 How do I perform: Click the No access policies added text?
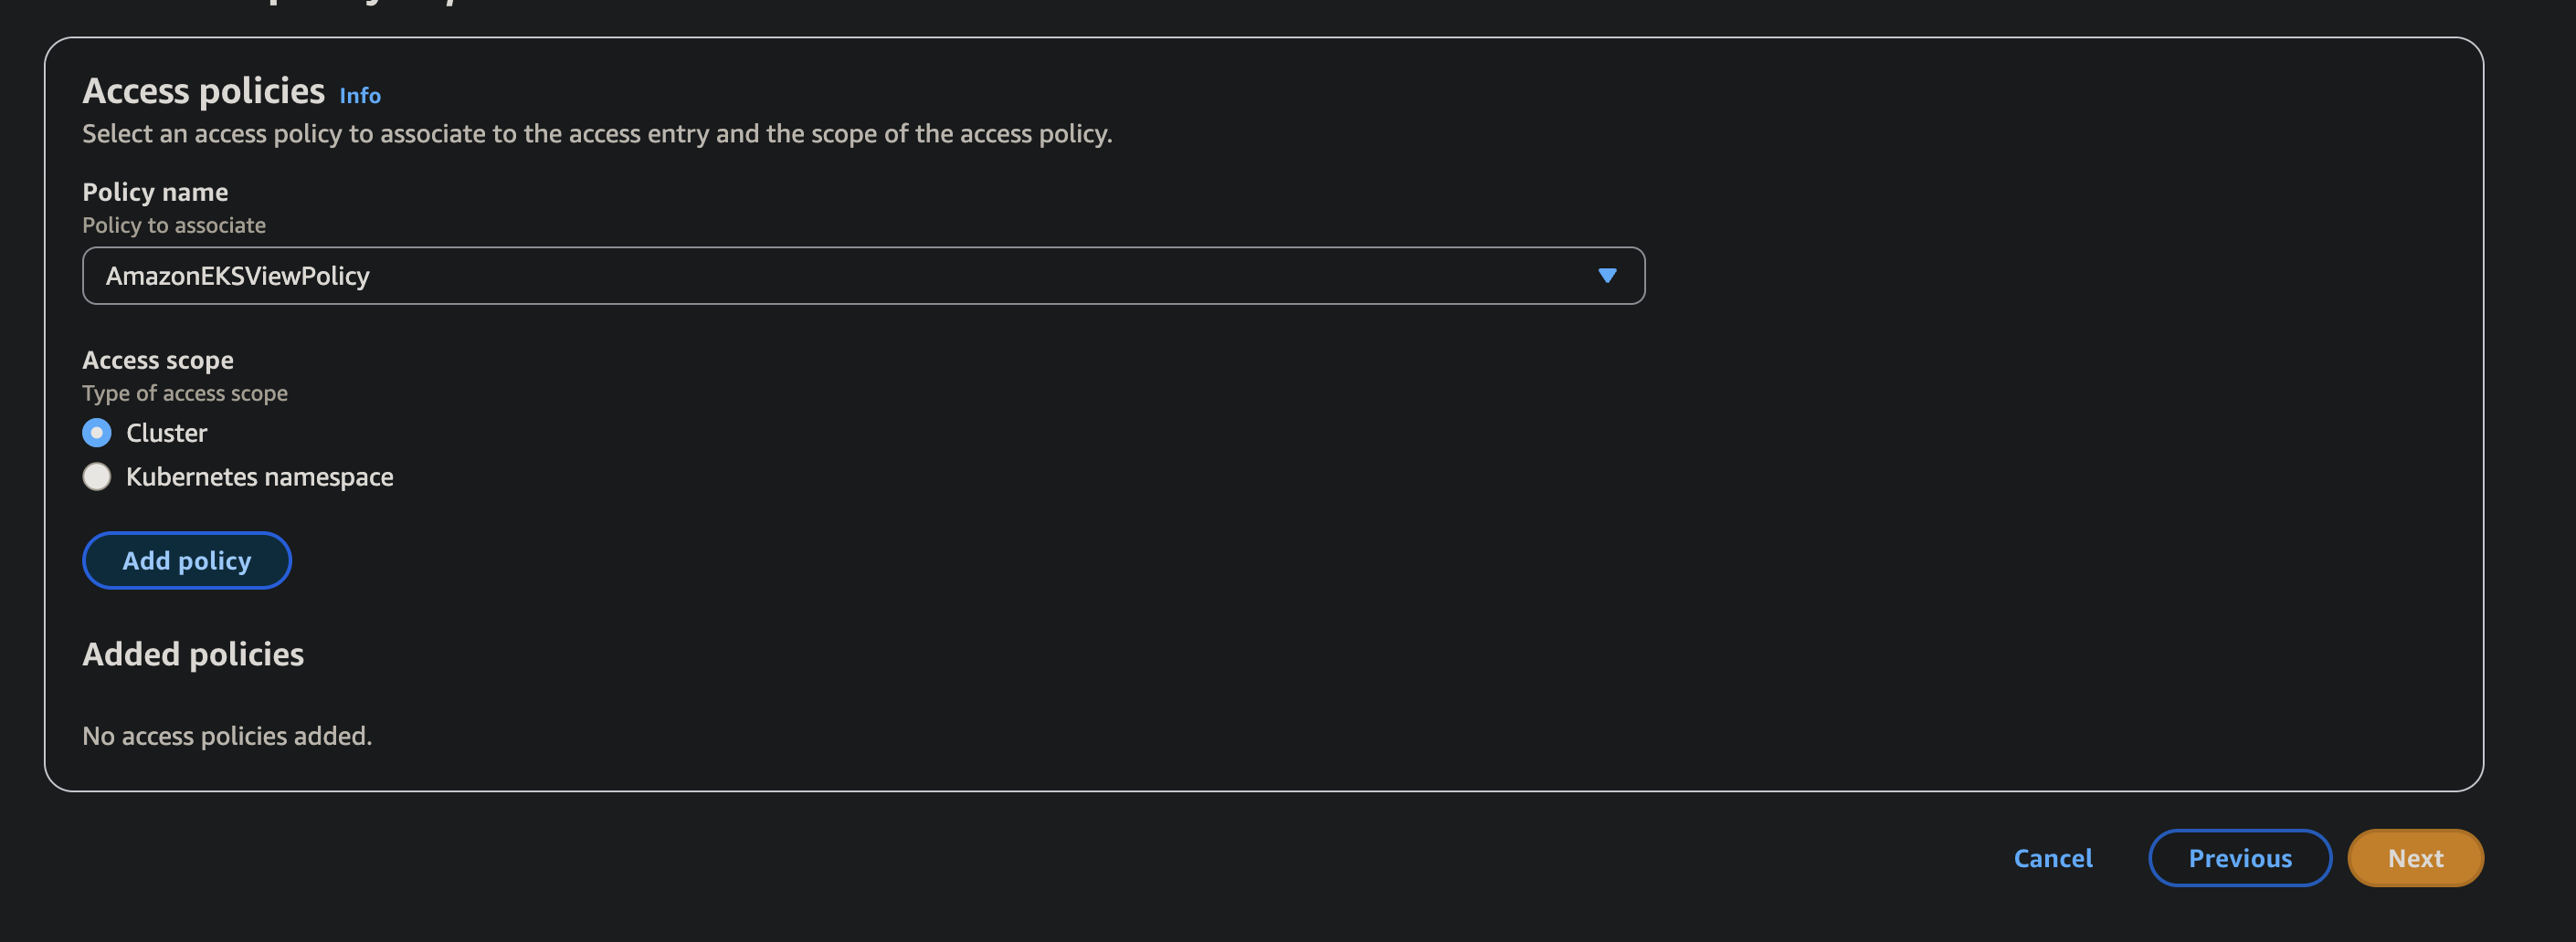coord(227,735)
